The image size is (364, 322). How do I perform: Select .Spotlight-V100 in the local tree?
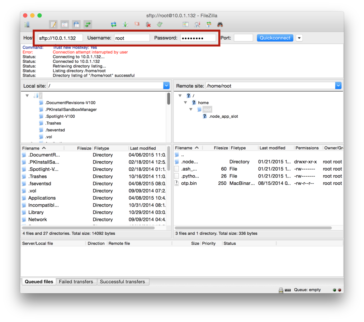click(x=60, y=116)
